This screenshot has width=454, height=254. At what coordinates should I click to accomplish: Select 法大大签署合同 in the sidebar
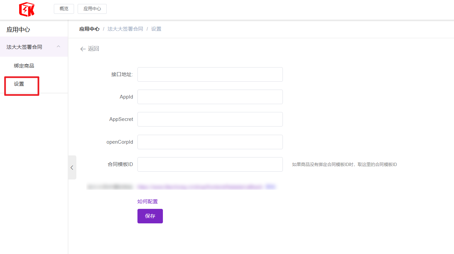tap(24, 47)
